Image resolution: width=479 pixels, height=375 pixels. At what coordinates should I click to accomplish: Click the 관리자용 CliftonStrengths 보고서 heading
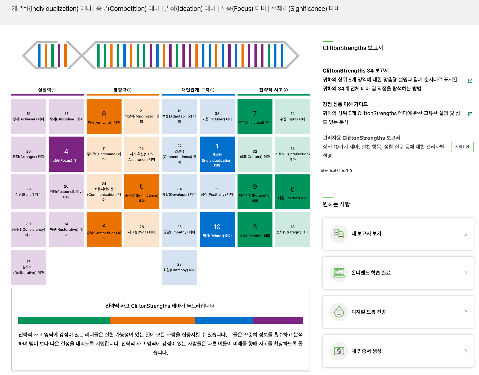point(361,138)
